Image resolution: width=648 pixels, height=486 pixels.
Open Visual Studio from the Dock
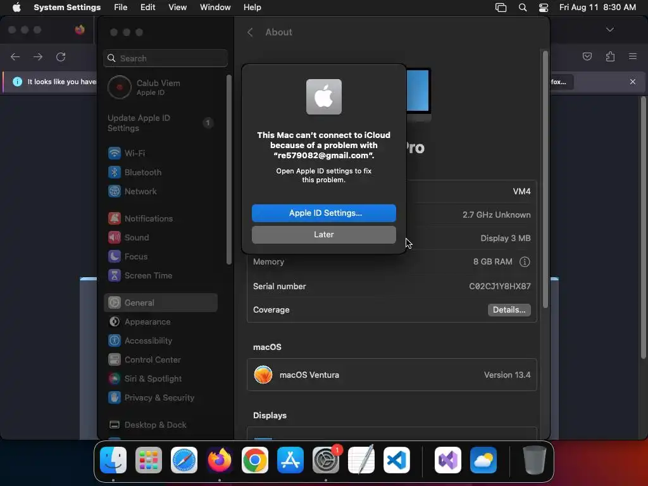448,460
